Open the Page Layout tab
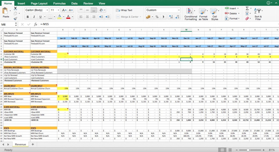The height and width of the screenshot is (152, 279). point(39,3)
